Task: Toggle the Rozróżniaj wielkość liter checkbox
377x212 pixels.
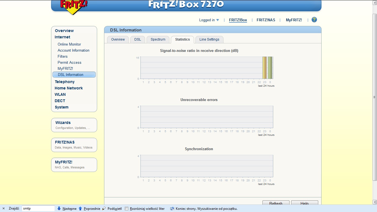Action: coord(127,209)
